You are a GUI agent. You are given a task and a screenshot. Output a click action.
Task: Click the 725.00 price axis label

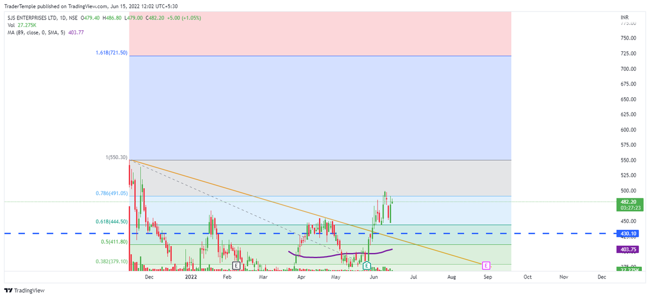point(628,54)
